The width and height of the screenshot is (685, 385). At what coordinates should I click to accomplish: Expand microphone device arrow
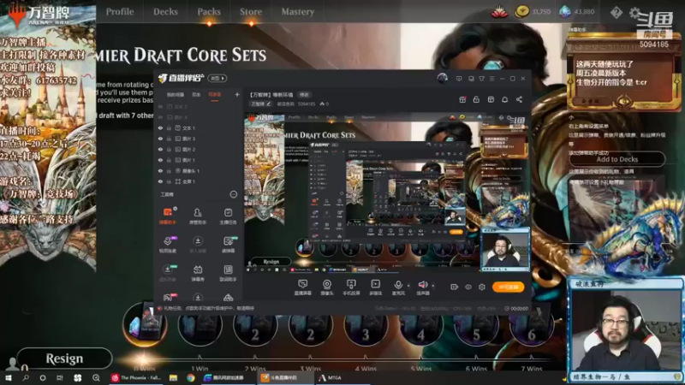(408, 286)
